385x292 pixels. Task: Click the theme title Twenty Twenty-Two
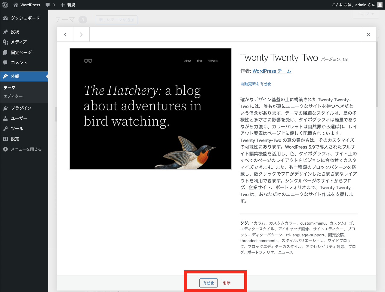279,57
